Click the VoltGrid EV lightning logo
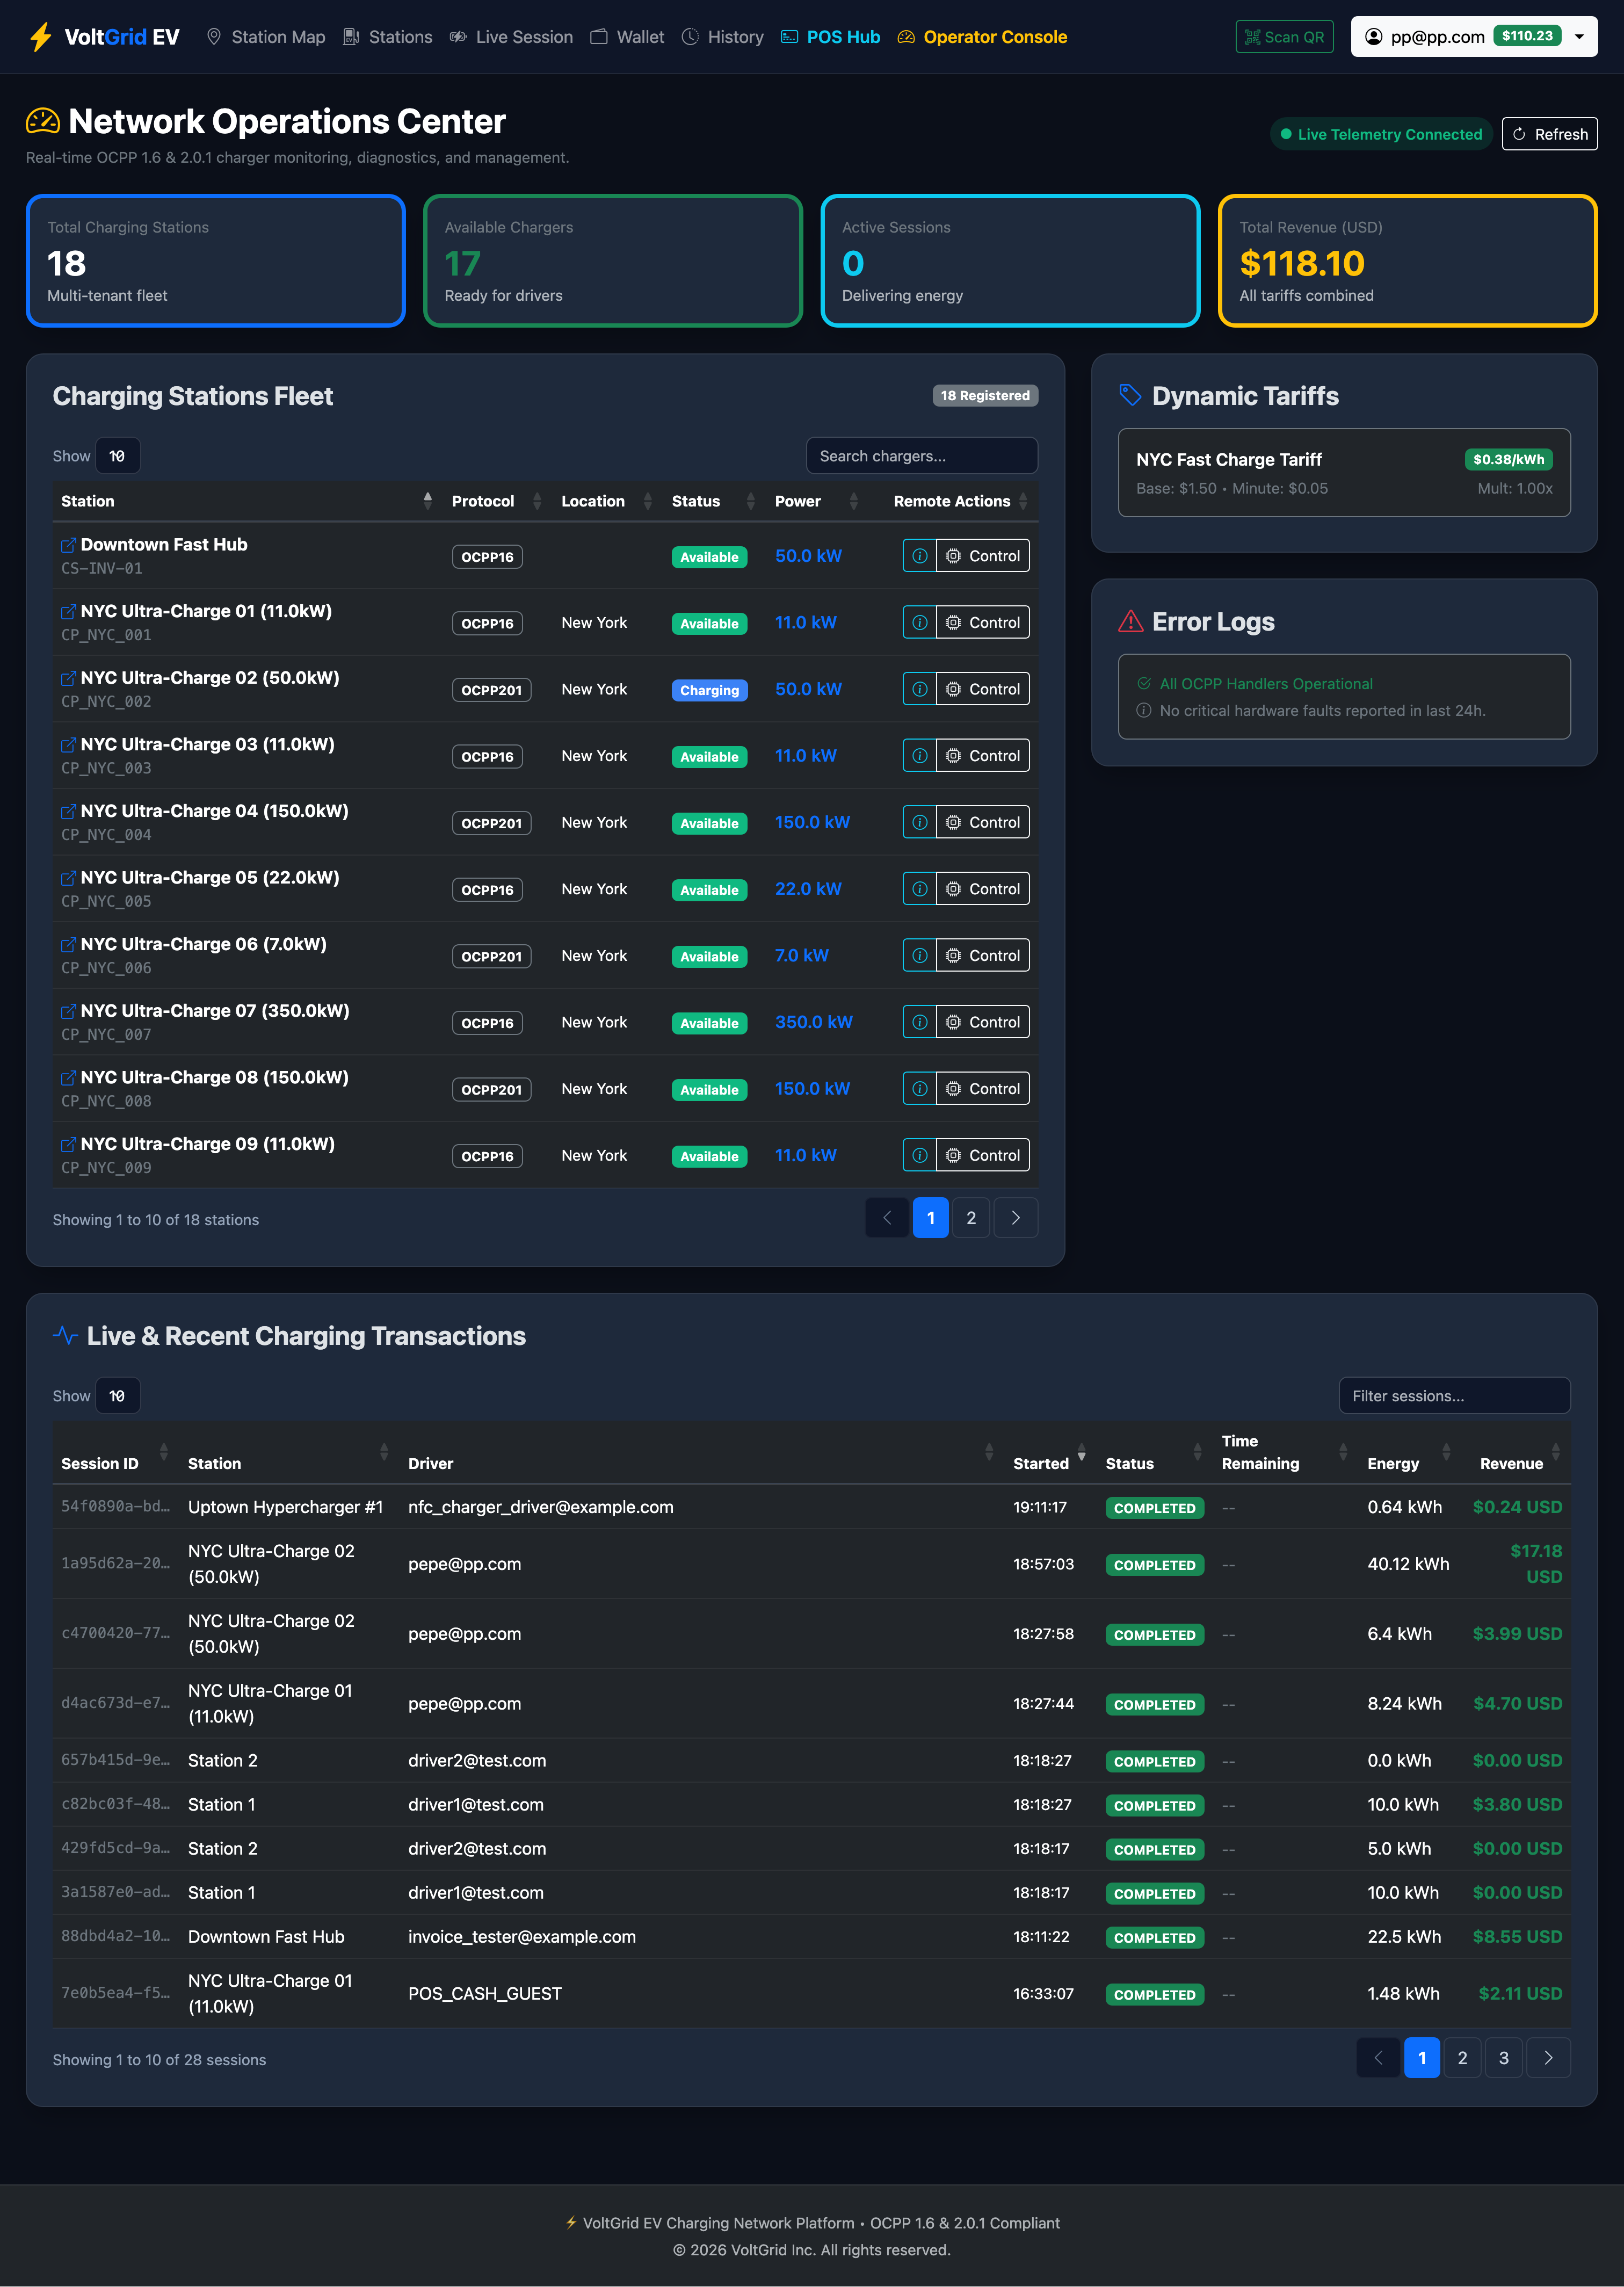 coord(41,37)
